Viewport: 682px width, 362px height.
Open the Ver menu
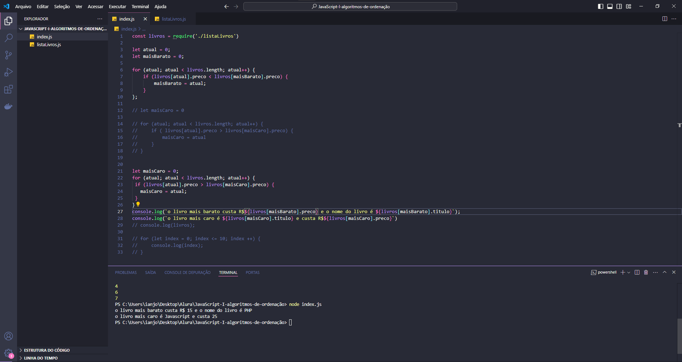pos(79,6)
